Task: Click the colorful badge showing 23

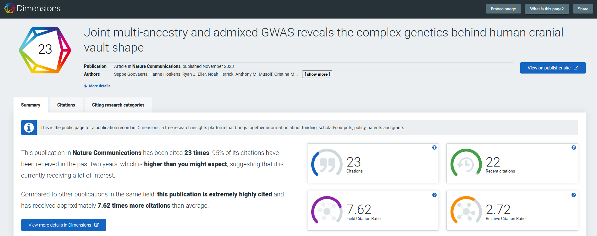Action: click(x=46, y=50)
